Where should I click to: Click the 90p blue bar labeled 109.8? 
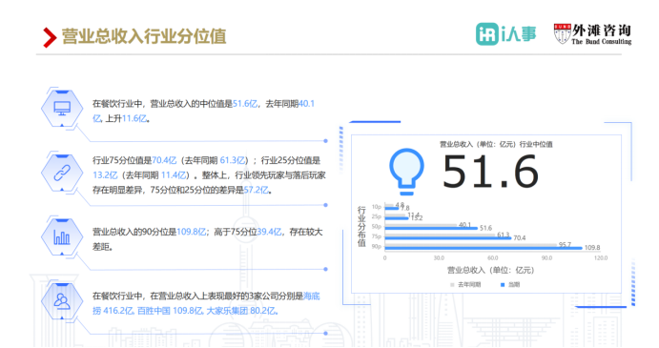[x=484, y=249]
